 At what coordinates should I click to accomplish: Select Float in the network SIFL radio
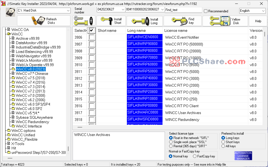coord(171,138)
